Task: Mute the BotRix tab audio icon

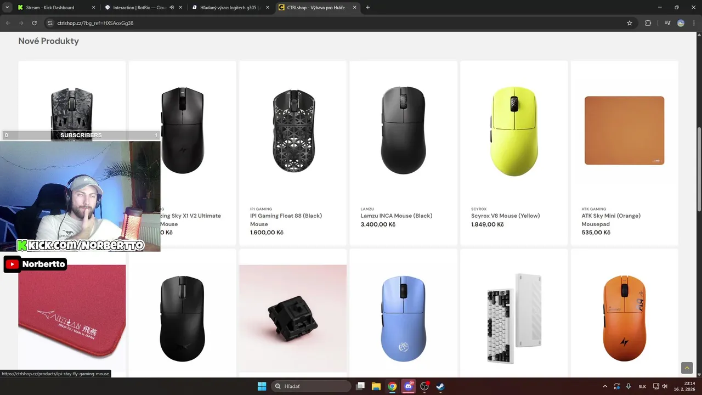Action: click(x=172, y=8)
